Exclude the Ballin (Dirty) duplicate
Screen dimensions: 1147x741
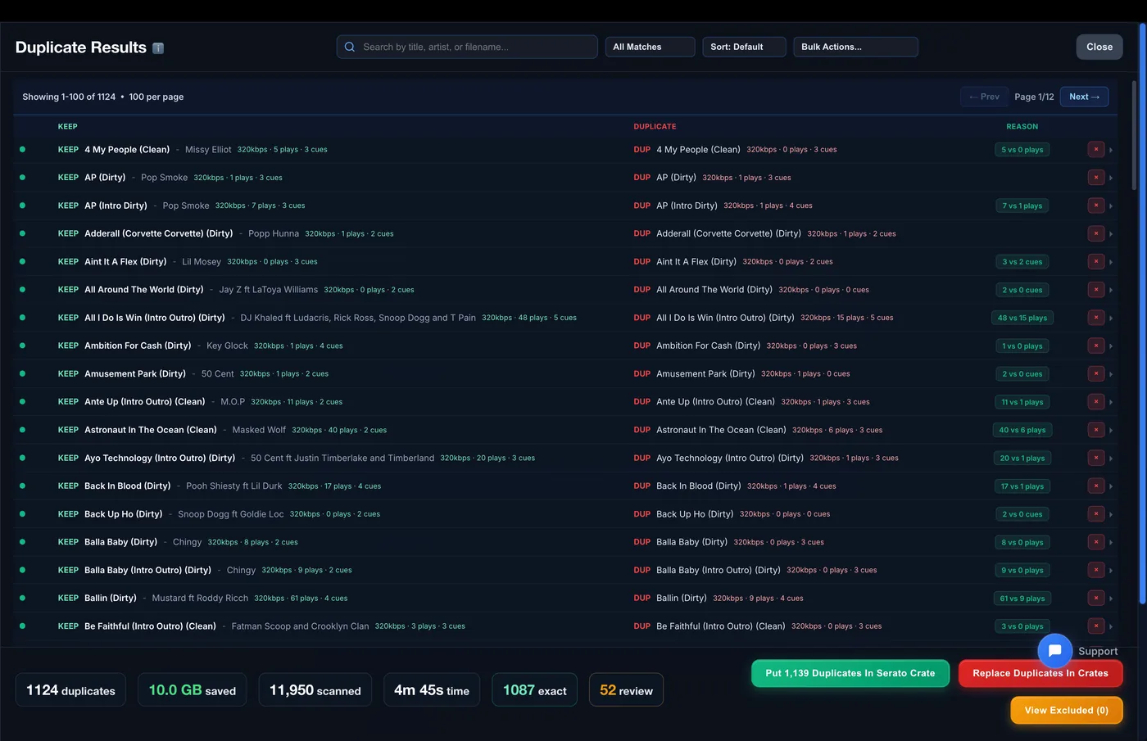[x=1096, y=598]
